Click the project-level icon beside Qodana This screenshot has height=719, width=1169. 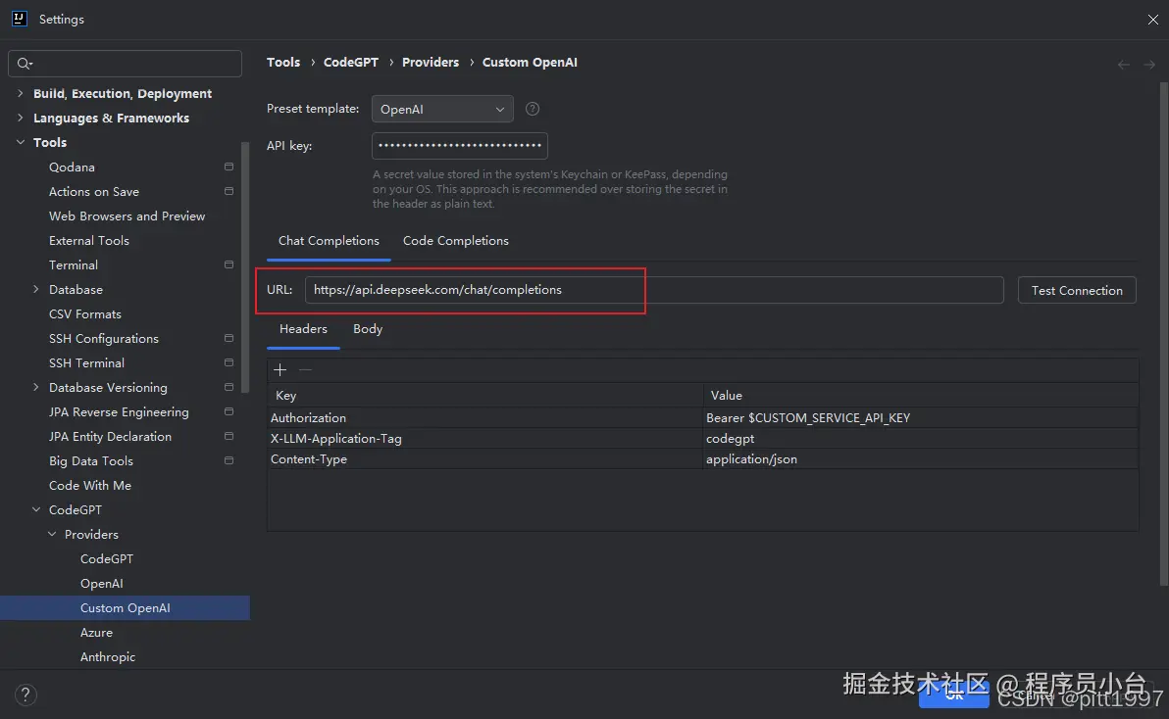(229, 167)
